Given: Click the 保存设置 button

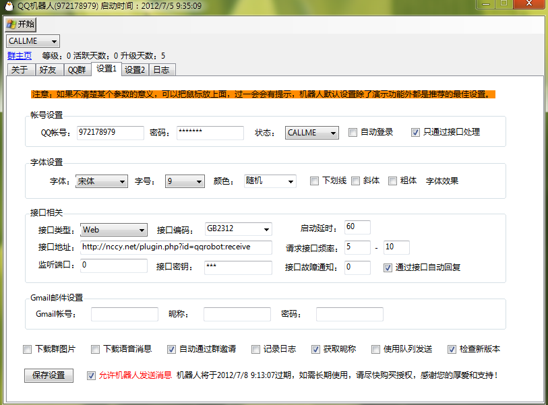Looking at the screenshot, I should (x=49, y=375).
